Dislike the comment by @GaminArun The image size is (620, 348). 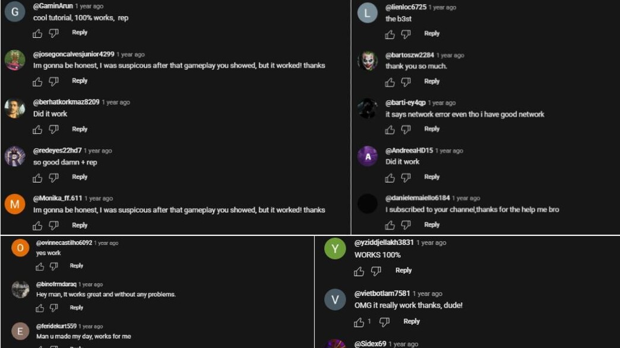[x=53, y=33]
